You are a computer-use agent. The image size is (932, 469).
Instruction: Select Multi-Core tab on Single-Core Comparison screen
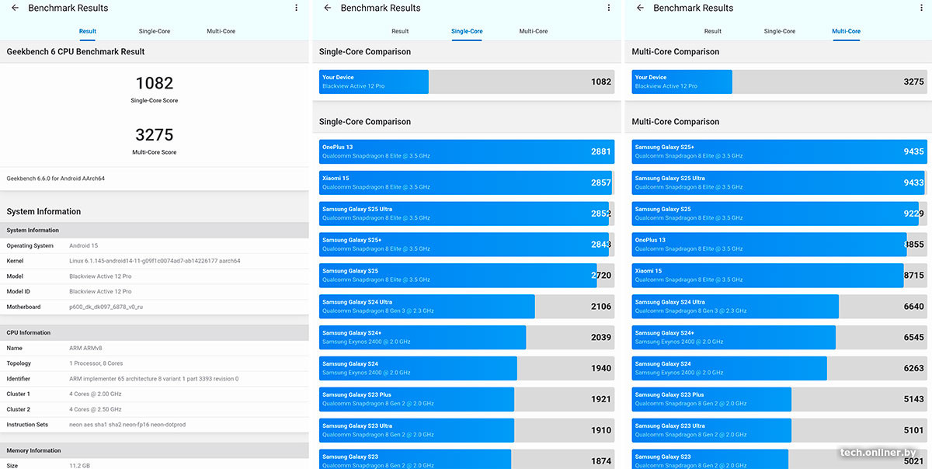tap(534, 32)
